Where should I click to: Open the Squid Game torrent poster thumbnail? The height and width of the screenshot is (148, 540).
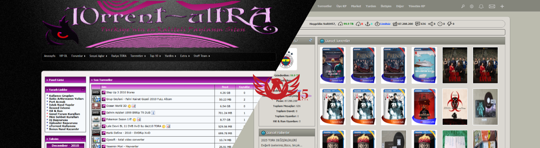333,65
